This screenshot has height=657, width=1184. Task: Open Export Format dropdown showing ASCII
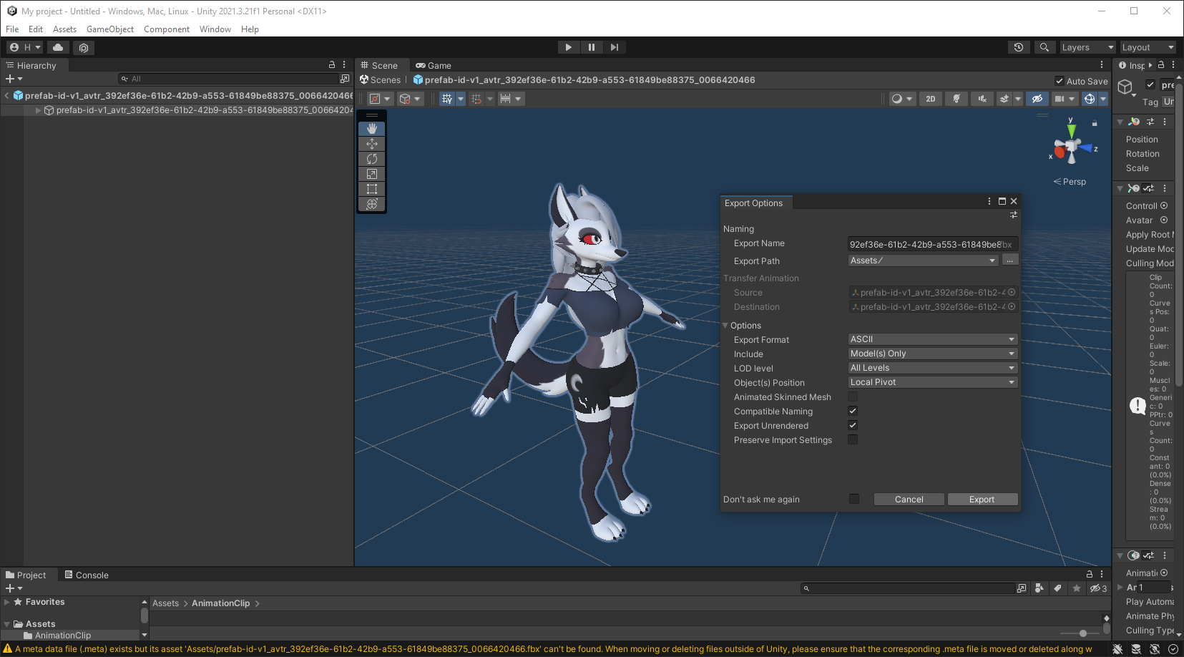click(x=933, y=339)
